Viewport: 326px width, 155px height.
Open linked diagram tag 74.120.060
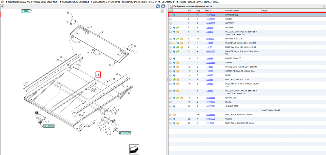pyautogui.click(x=126, y=133)
